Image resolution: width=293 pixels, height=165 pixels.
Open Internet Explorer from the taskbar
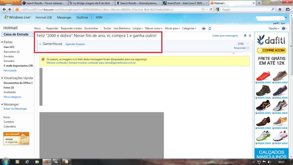[27, 162]
